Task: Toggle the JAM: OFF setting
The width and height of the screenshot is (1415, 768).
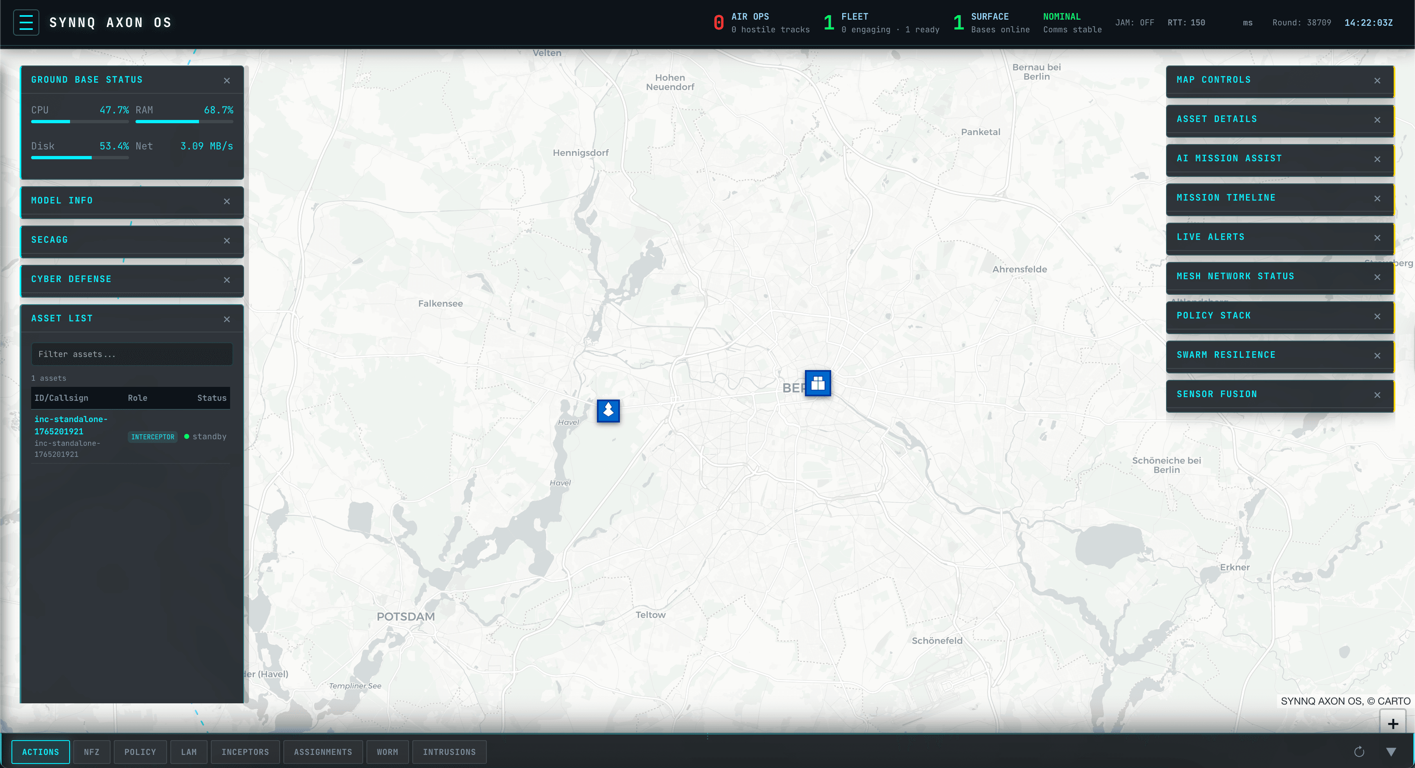Action: [1135, 23]
